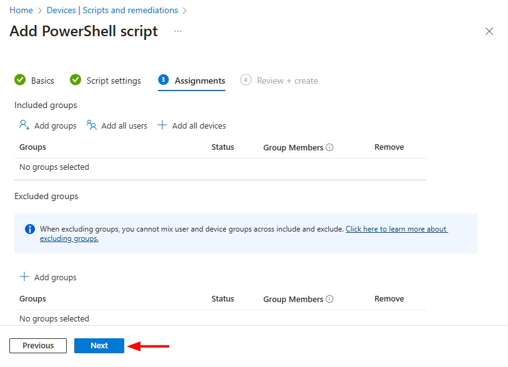508x367 pixels.
Task: Navigate to Home breadcrumb
Action: tap(21, 10)
